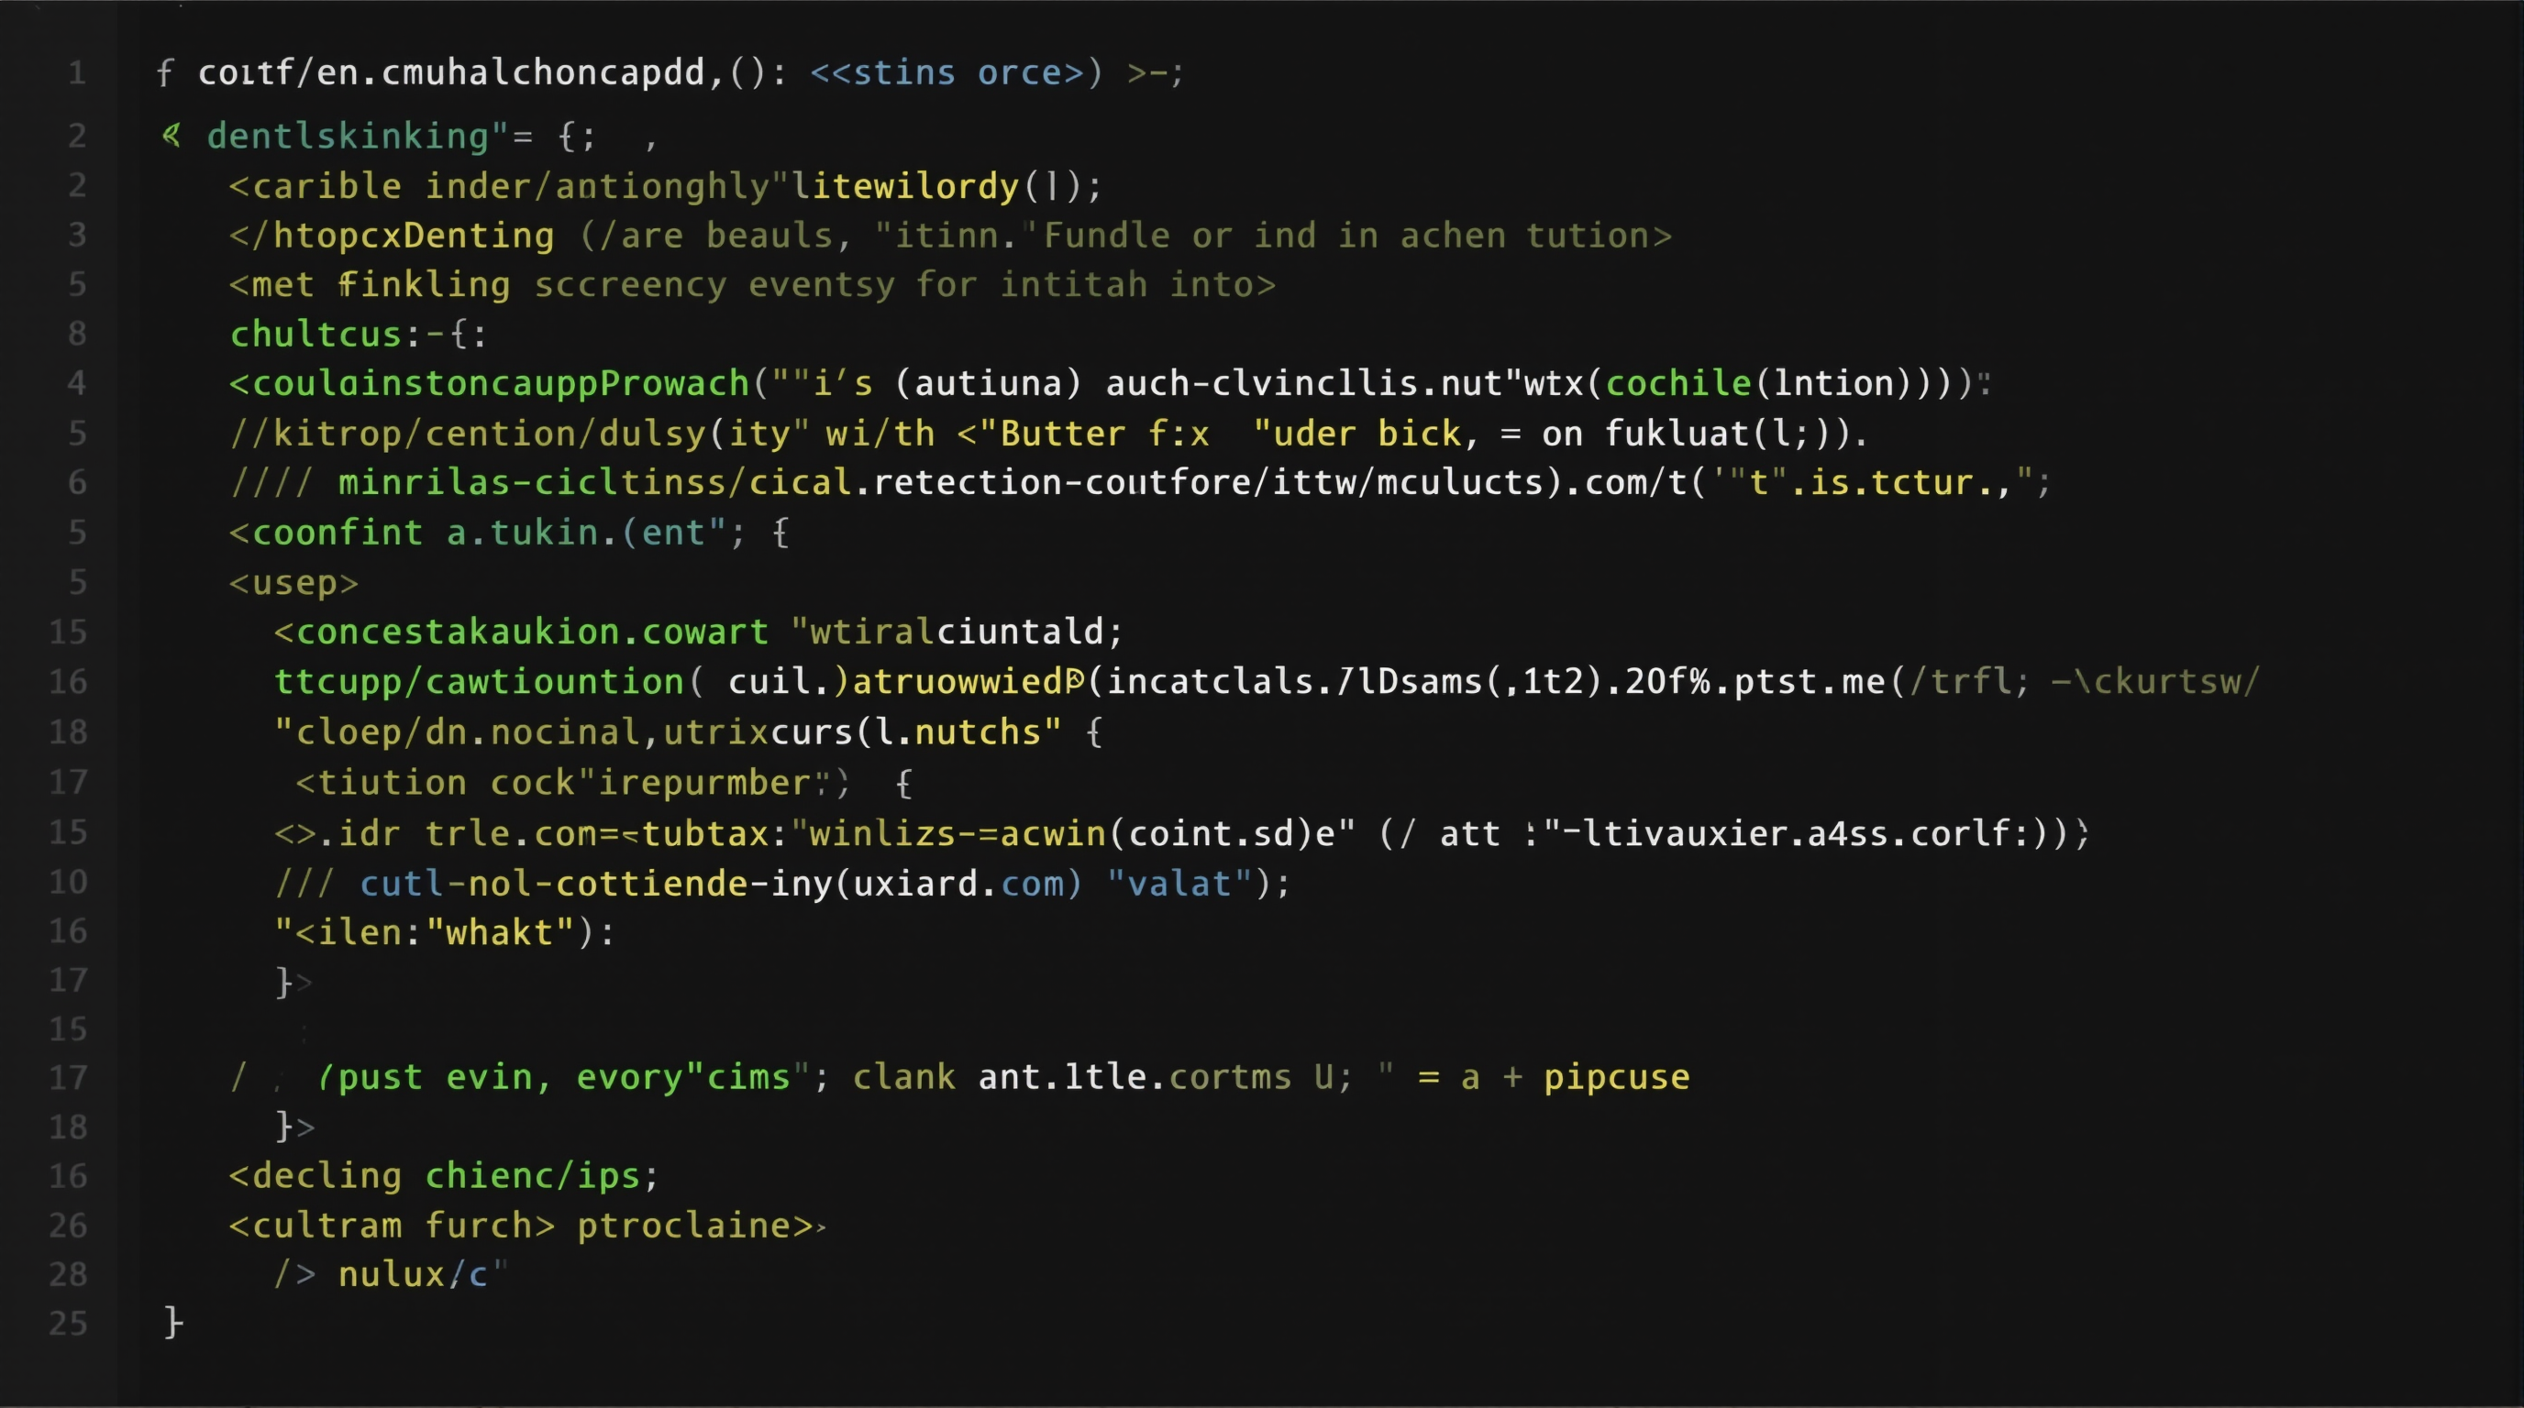Click "finkling" in the met tag line

pos(425,285)
